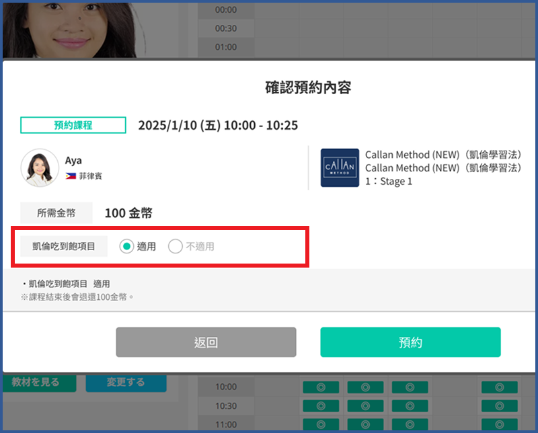Click the 凱倫吃到飽項目 field label

tap(64, 247)
